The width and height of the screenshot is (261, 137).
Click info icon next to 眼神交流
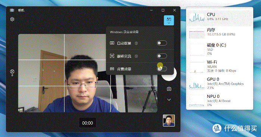(136, 56)
